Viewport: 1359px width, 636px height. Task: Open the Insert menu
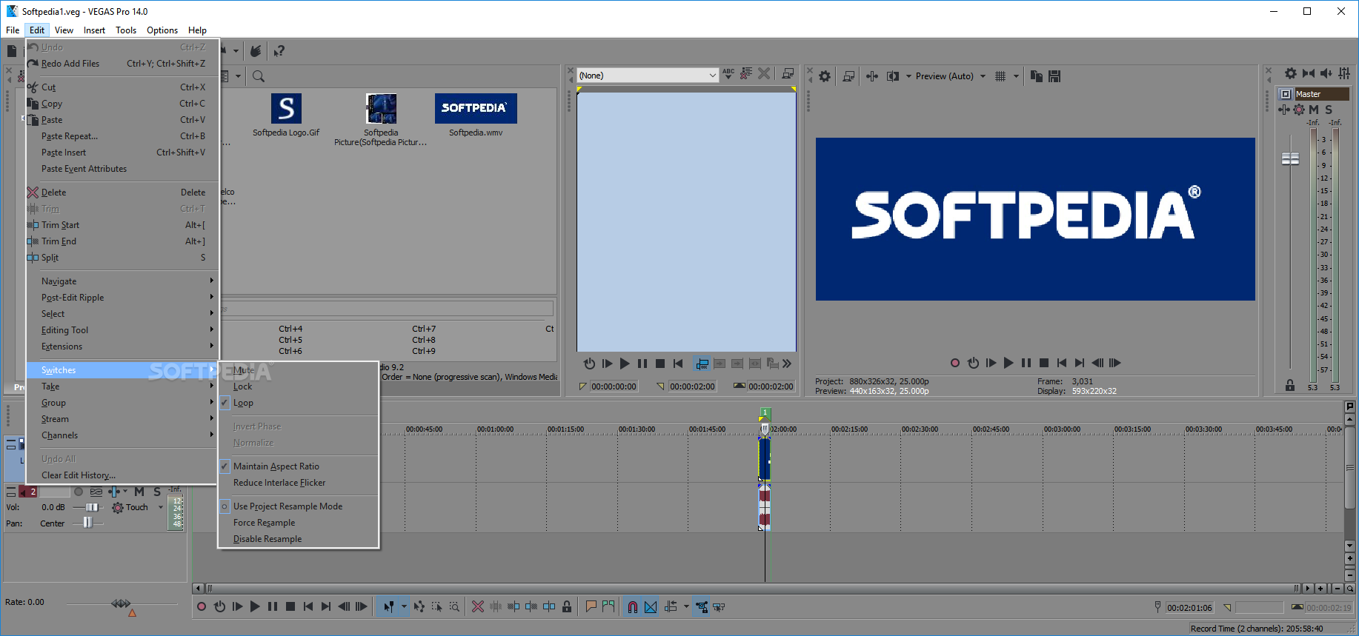[x=94, y=30]
